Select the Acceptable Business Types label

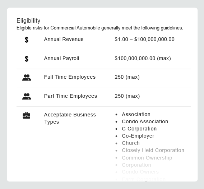70,118
